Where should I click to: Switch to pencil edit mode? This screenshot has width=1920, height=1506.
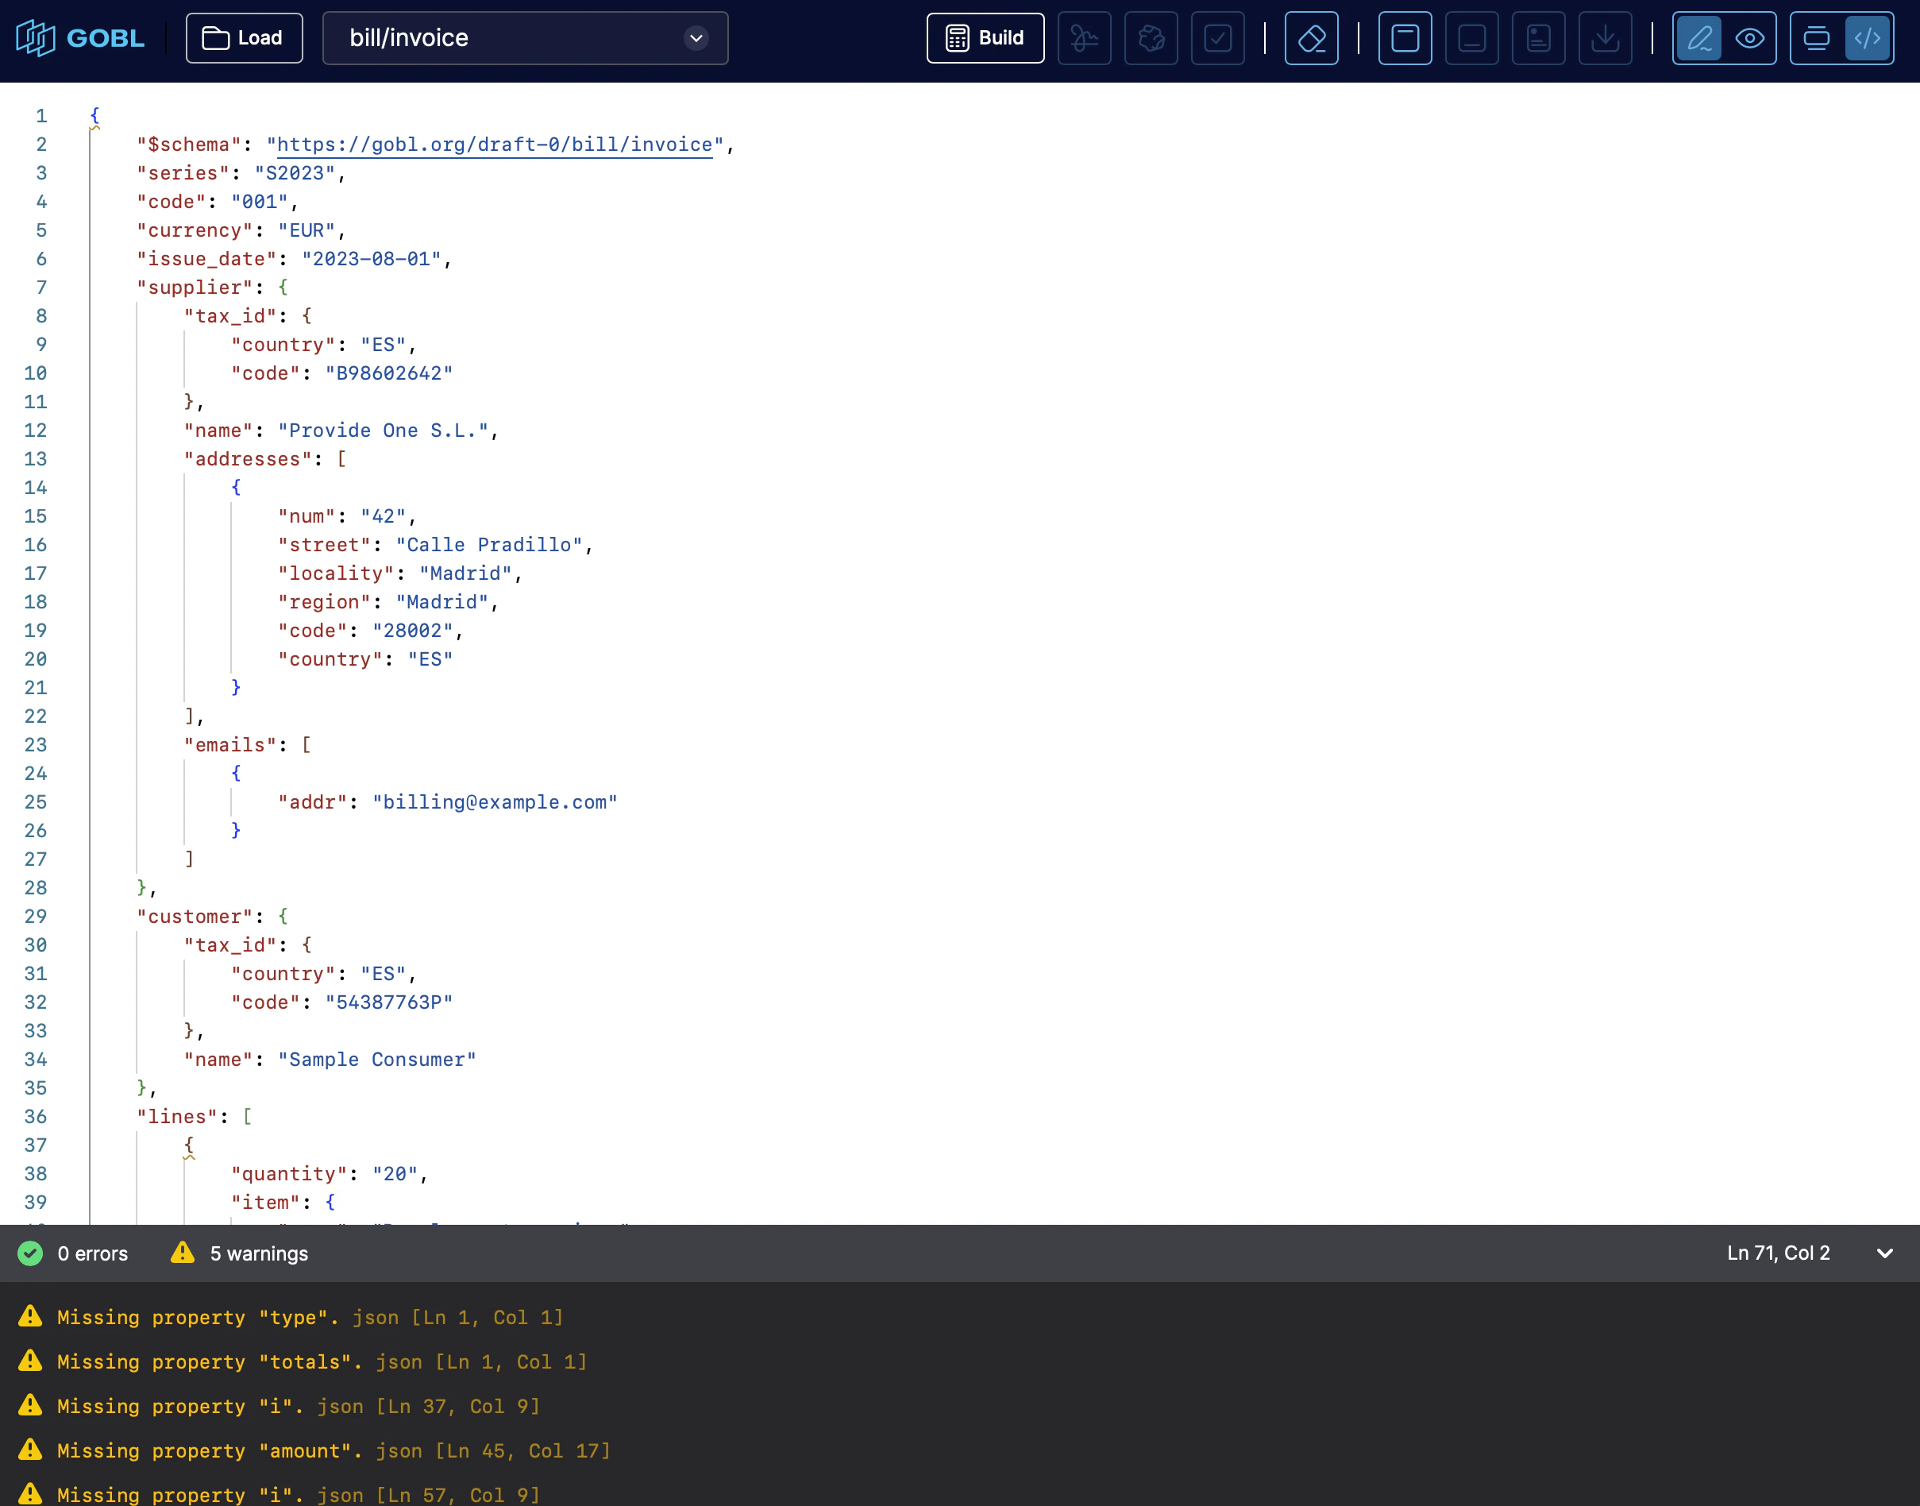tap(1698, 38)
